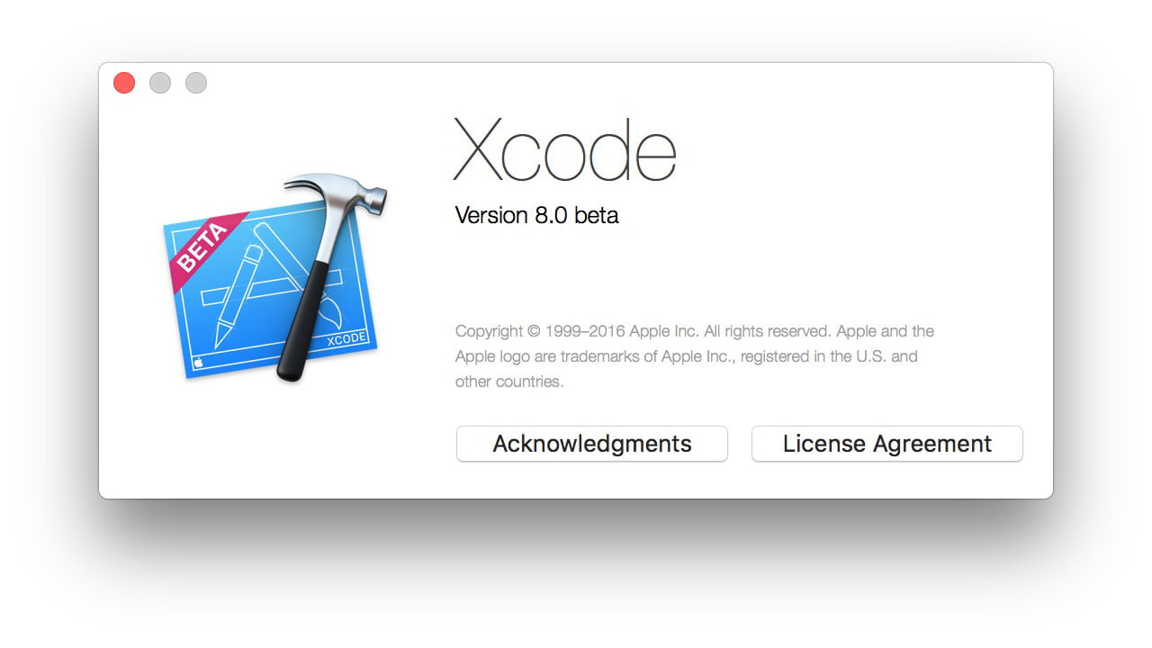This screenshot has height=648, width=1152.
Task: Click the Acknowledgments button
Action: point(591,444)
